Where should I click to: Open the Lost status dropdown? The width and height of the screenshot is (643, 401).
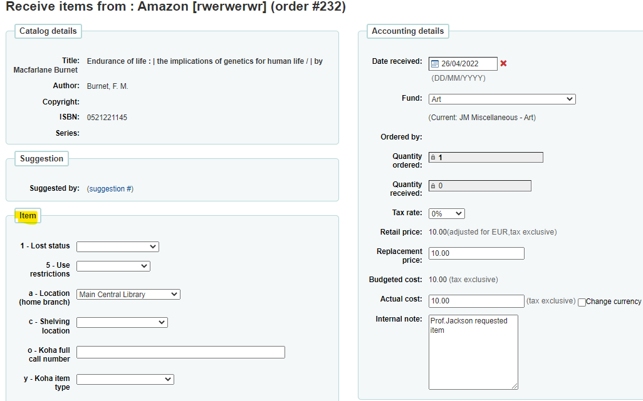click(x=117, y=246)
